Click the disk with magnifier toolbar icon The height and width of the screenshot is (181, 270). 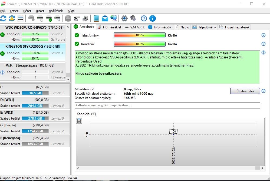click(57, 18)
